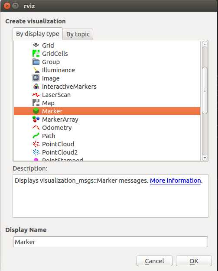This screenshot has width=218, height=271.
Task: Click the list scrollbar down arrow
Action: 205,158
